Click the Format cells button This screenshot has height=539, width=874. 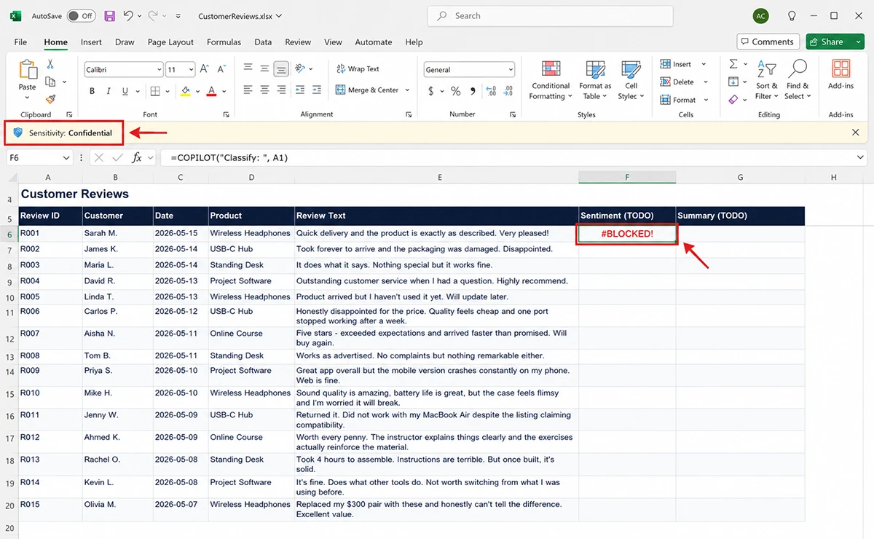click(677, 100)
